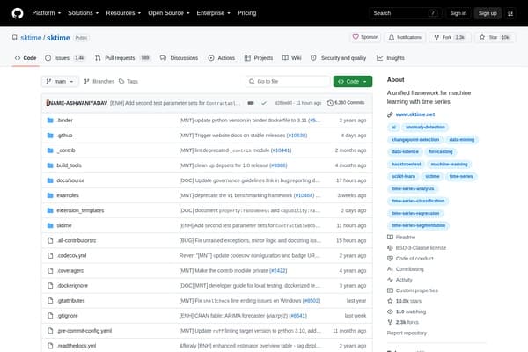The width and height of the screenshot is (528, 352).
Task: Open the .gitignore file
Action: pos(68,316)
